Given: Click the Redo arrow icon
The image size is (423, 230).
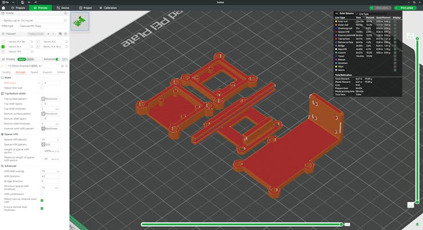Looking at the screenshot, I should point(35,2).
